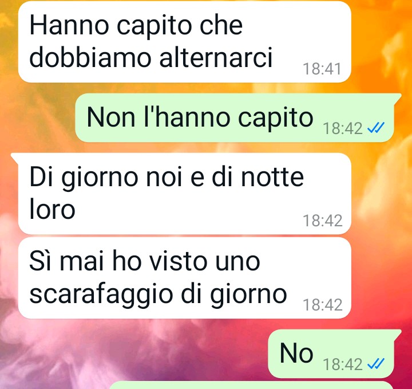The image size is (412, 389).
Task: Tap the words 'Sì mai ho visto uno'
Action: pos(145,261)
